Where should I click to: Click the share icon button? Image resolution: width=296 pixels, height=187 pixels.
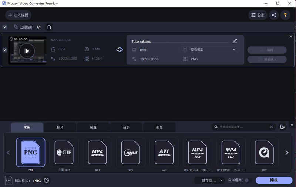point(274,15)
